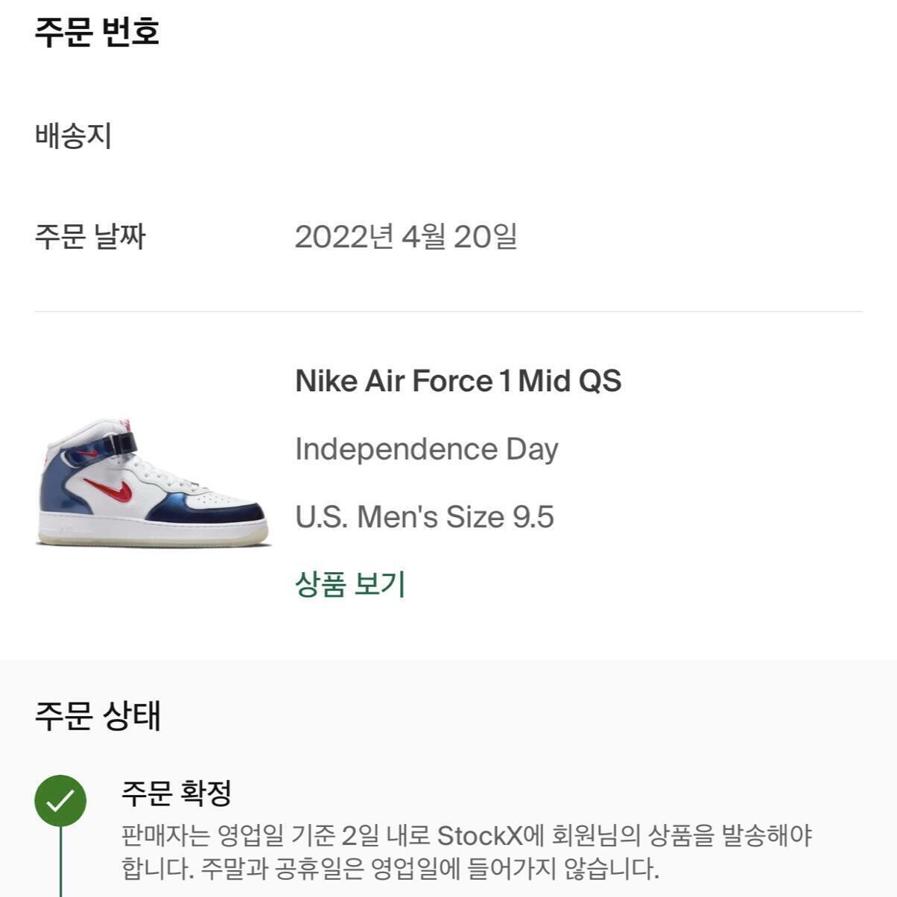
Task: Click the 배송지 label
Action: click(73, 136)
